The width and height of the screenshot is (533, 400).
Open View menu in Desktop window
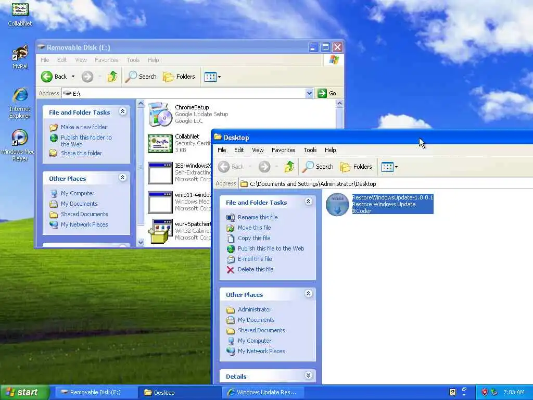tap(258, 150)
